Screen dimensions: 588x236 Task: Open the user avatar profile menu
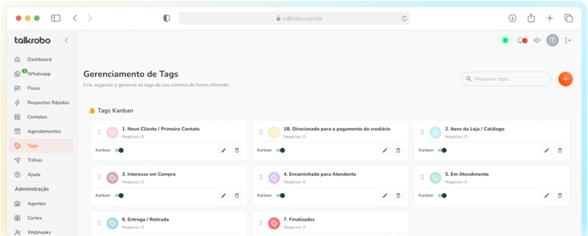(x=552, y=40)
